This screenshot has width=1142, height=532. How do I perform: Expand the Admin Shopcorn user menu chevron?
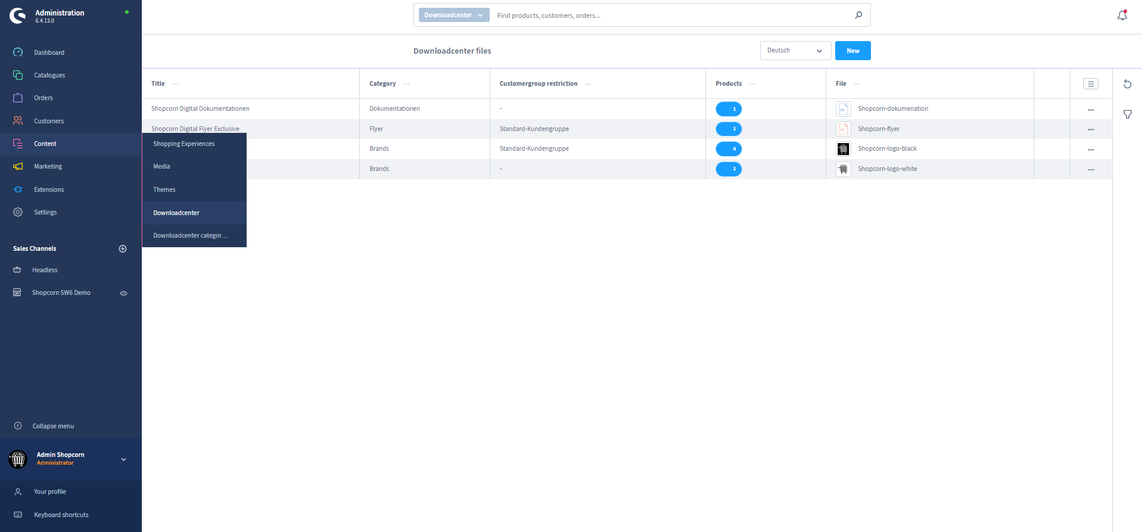tap(123, 459)
